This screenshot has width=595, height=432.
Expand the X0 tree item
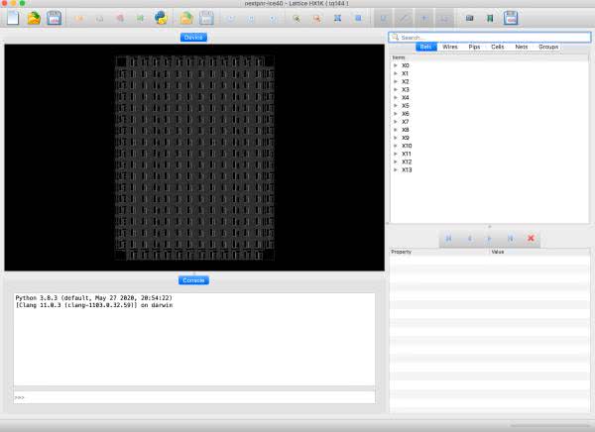[x=396, y=65]
